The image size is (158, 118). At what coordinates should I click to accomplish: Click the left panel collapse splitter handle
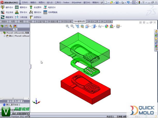[31, 66]
